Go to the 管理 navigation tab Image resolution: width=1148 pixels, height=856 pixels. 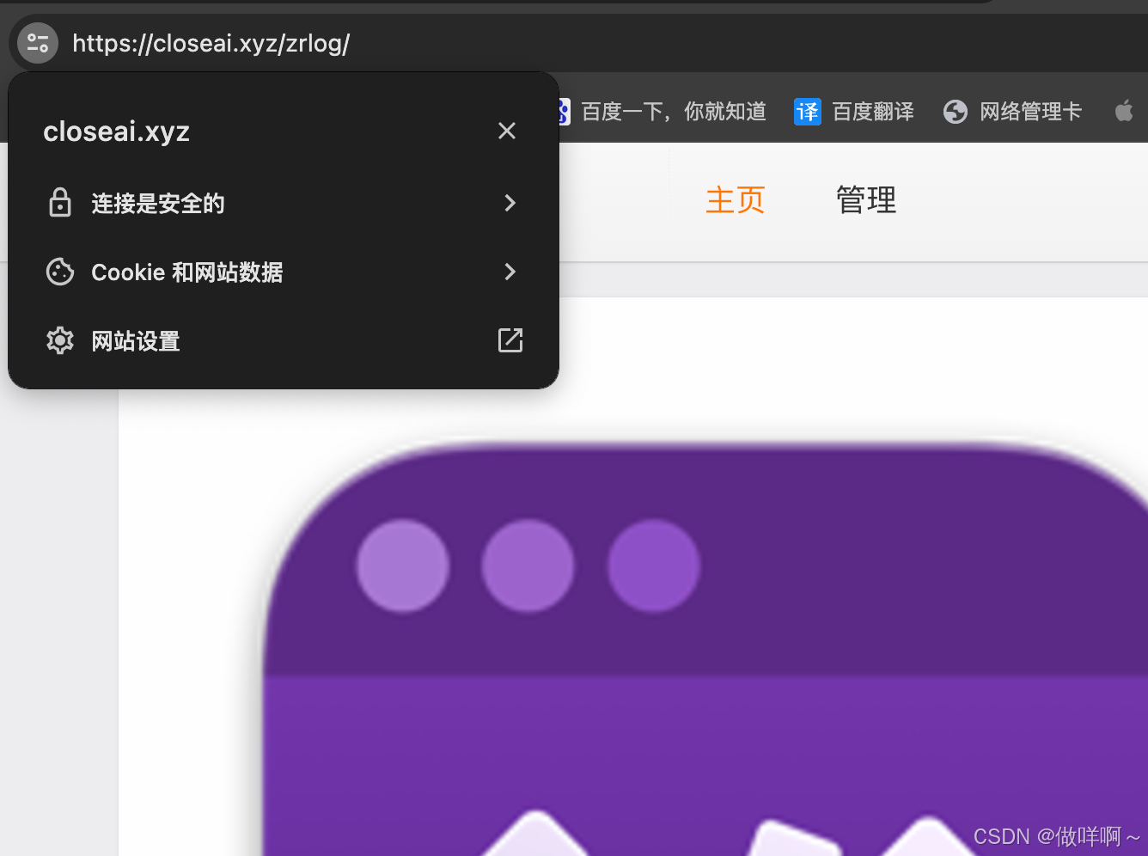pos(866,200)
